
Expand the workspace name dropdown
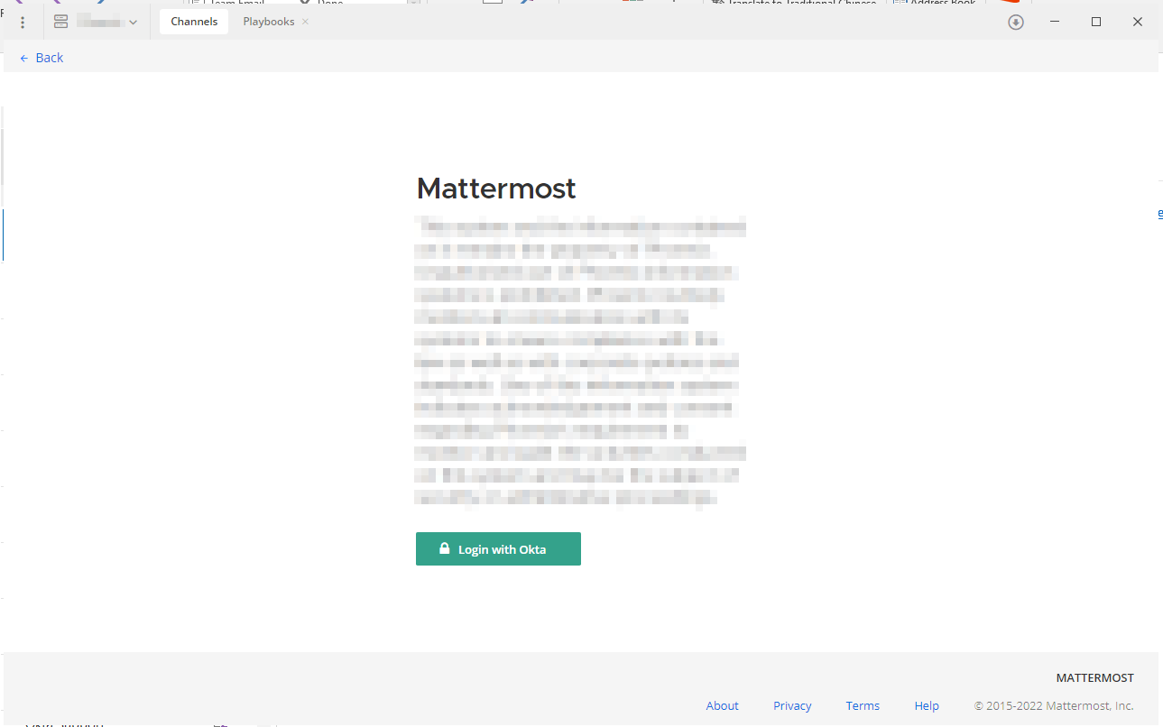pos(133,22)
